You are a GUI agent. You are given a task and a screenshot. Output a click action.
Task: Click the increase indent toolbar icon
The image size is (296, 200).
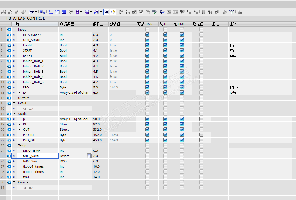pos(169,12)
